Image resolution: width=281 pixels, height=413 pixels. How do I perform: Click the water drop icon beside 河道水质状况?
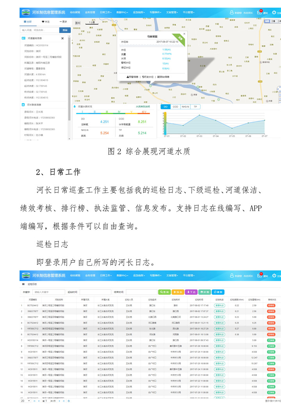[75, 107]
